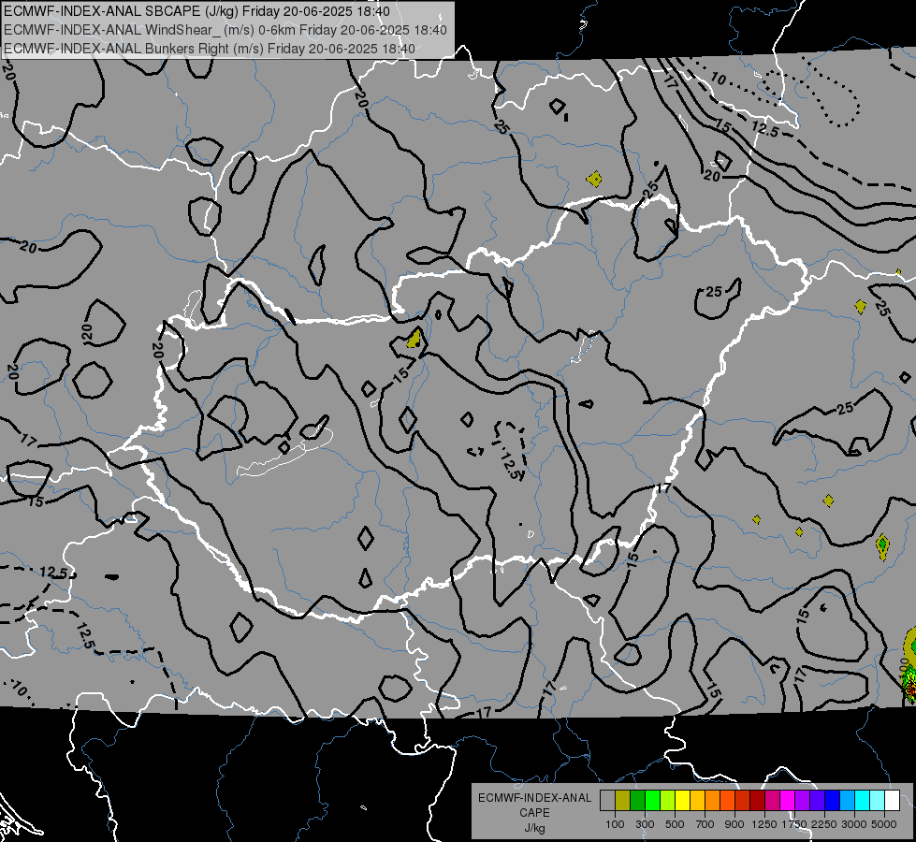Viewport: 916px width, 842px height.
Task: Click the 700 value on the CAPE scale
Action: point(705,824)
